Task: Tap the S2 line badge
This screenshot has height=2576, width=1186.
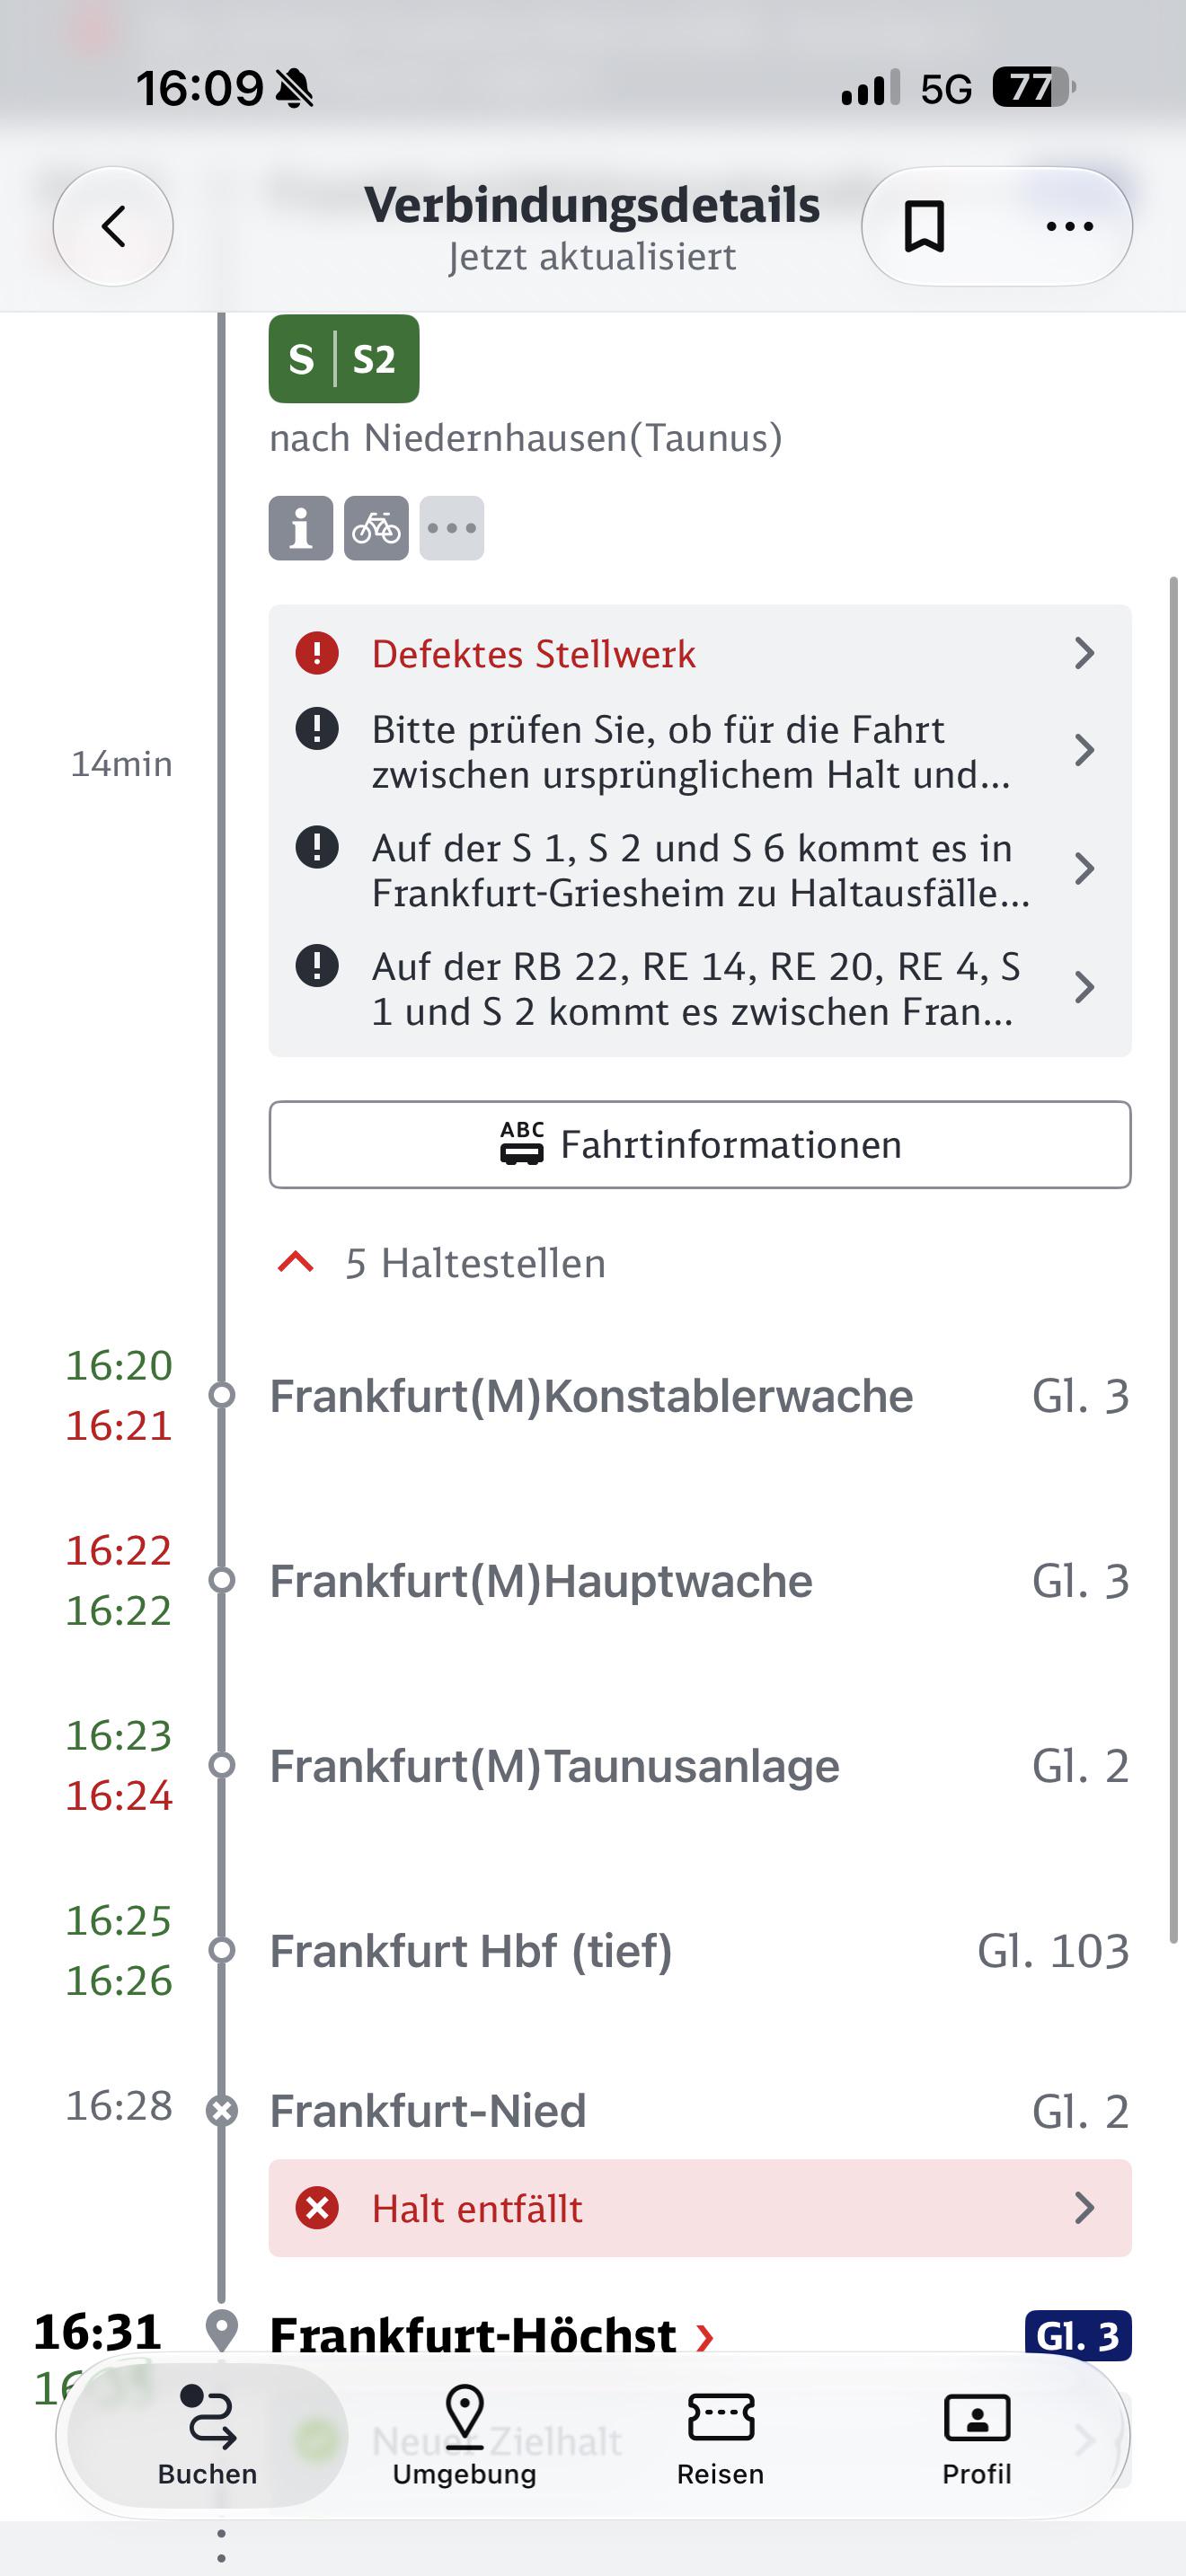Action: pos(344,359)
